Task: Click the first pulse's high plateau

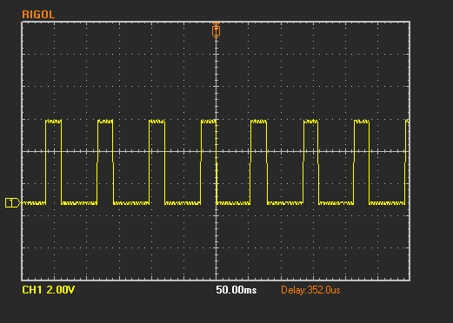Action: pyautogui.click(x=54, y=122)
